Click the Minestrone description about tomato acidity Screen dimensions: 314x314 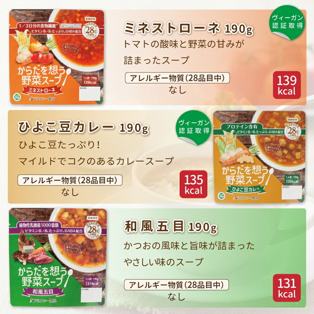coord(184,52)
